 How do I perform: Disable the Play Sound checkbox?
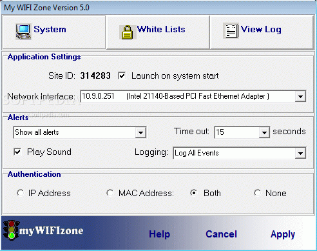click(17, 152)
